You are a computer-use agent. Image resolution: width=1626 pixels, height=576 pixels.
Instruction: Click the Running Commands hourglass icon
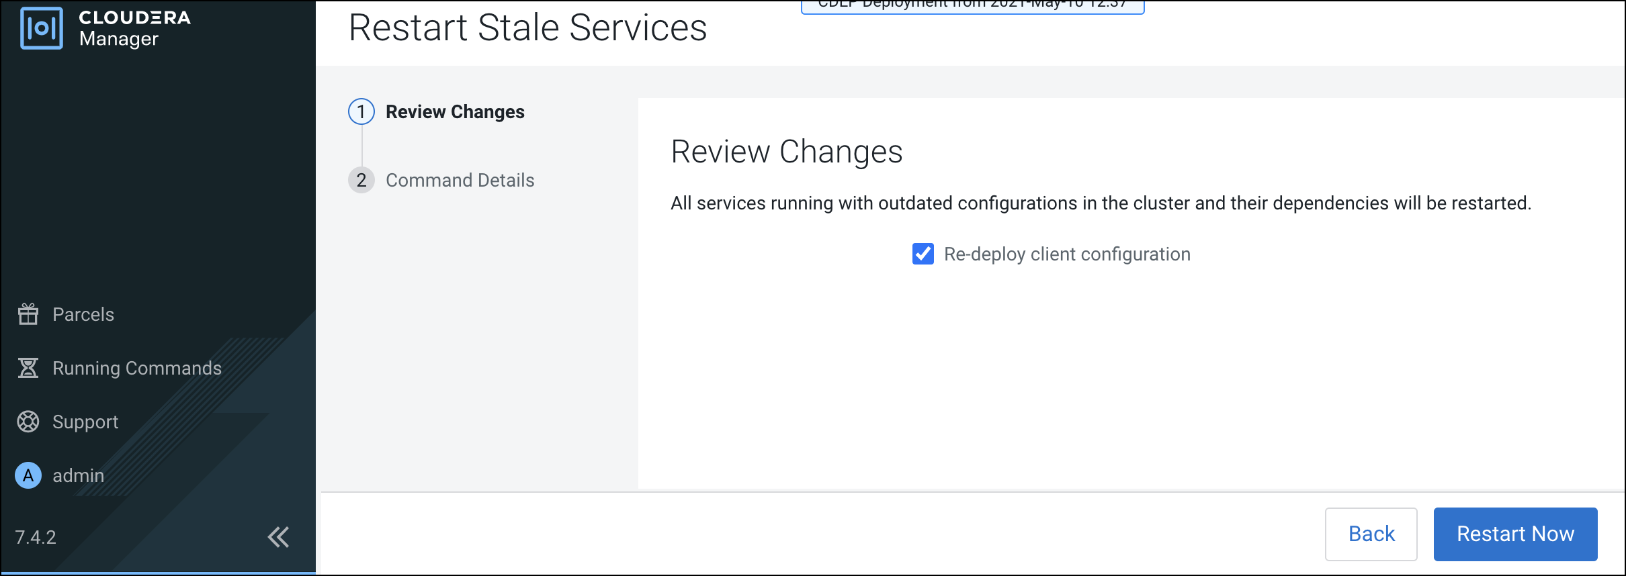28,368
